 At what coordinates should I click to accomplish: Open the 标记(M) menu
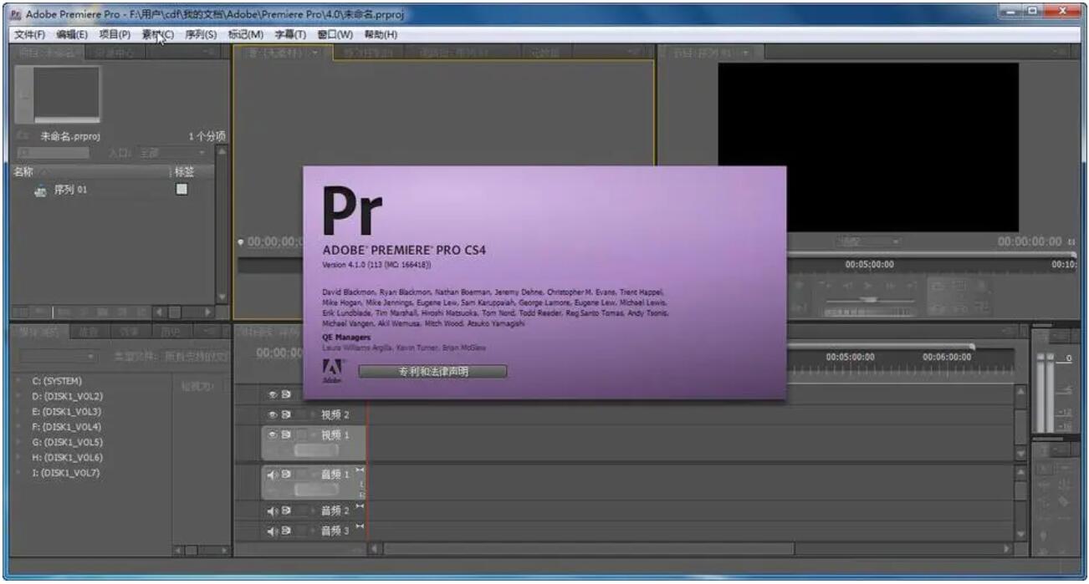click(246, 34)
